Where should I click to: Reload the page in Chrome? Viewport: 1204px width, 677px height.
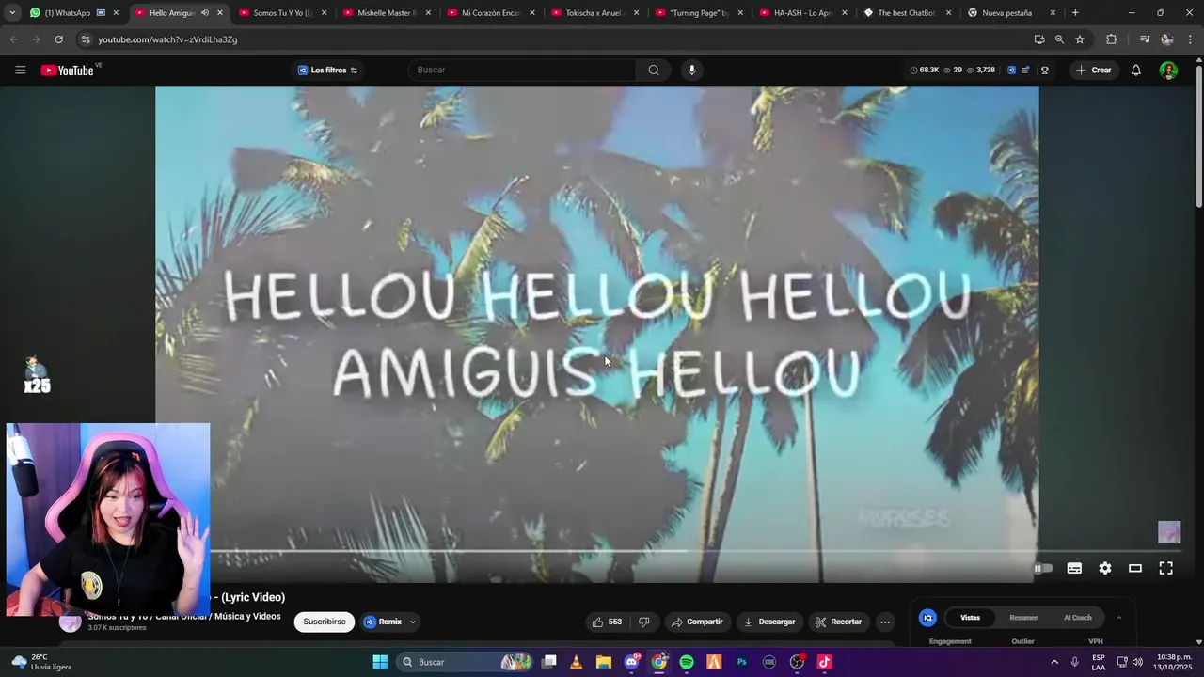pos(58,39)
